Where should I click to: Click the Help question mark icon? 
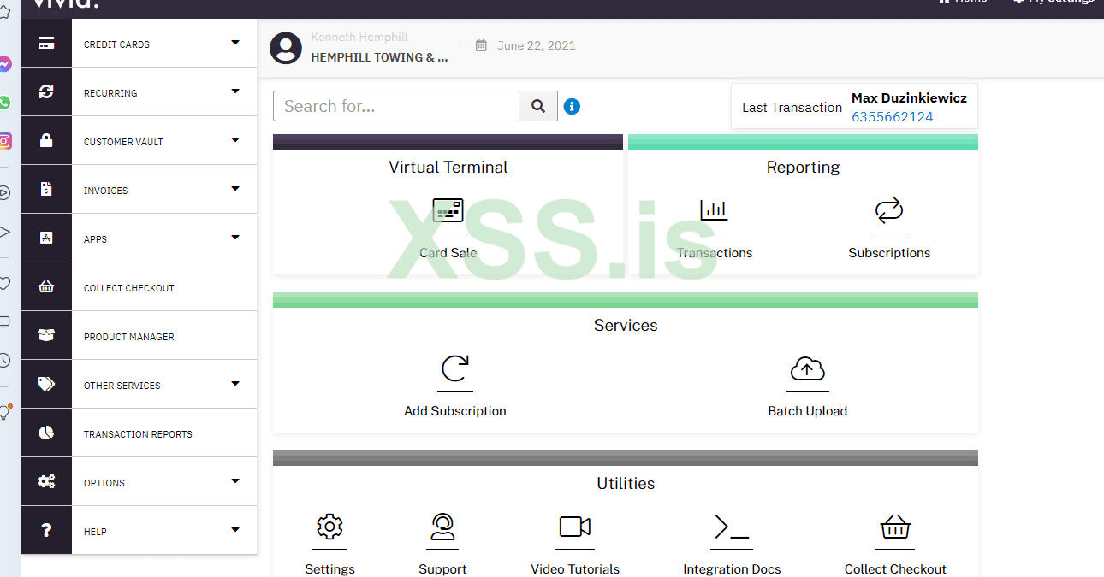click(x=46, y=531)
